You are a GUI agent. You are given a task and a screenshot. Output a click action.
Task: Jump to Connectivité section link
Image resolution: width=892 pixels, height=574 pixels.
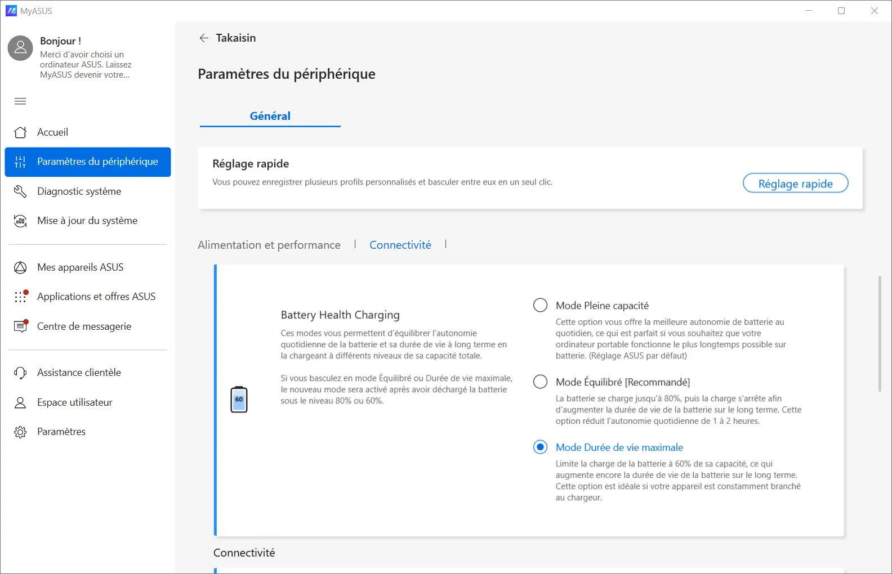[x=400, y=245]
